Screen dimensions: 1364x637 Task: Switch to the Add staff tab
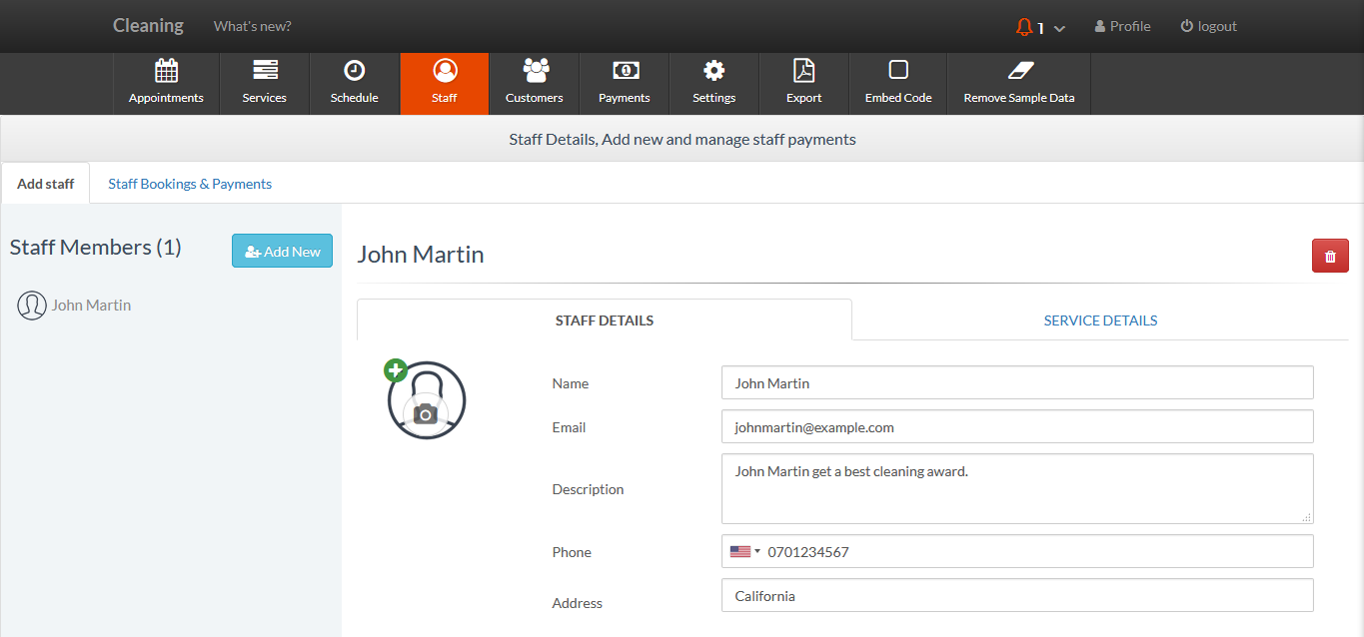click(46, 184)
